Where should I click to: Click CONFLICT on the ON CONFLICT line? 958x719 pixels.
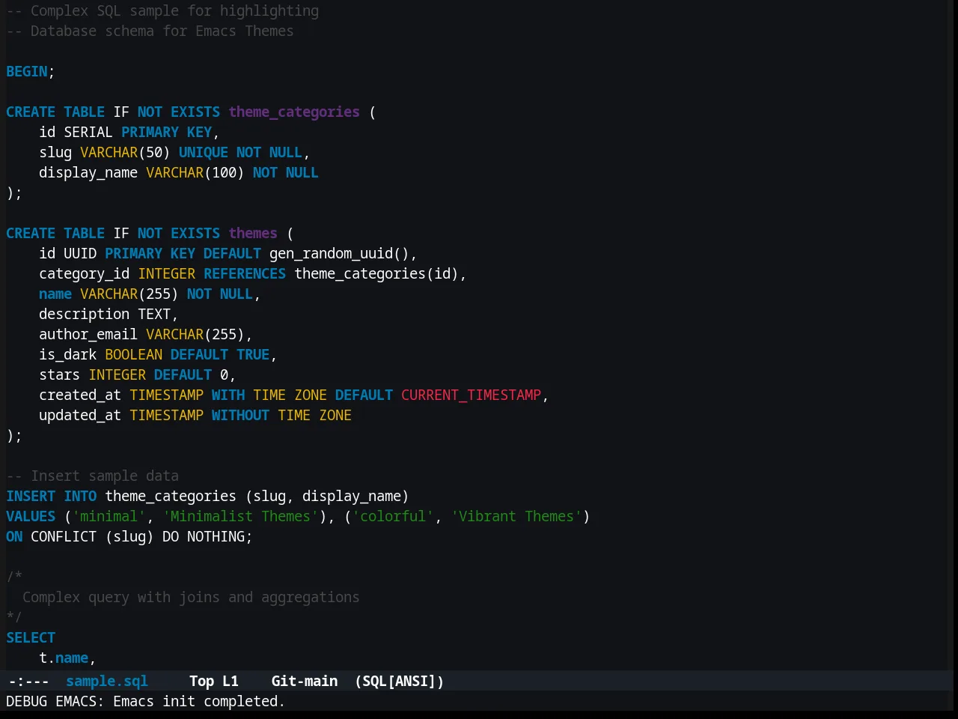[64, 536]
